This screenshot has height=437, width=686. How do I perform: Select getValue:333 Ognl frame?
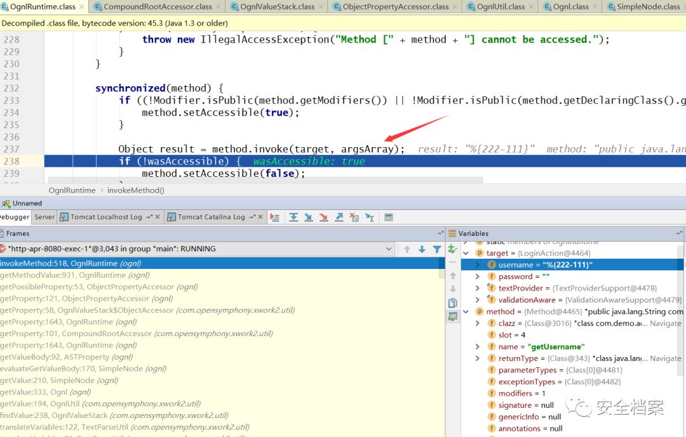[x=222, y=392]
